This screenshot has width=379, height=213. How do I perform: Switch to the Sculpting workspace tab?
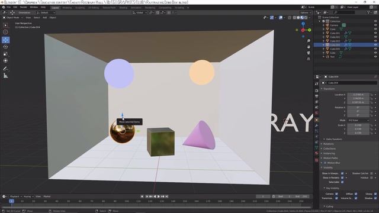click(80, 8)
